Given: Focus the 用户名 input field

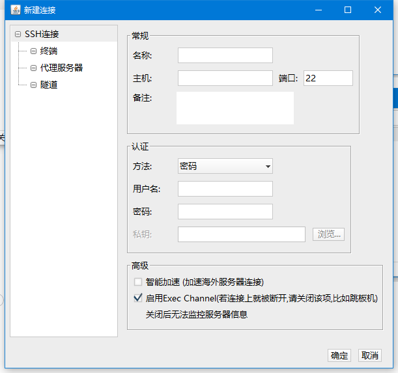Looking at the screenshot, I should (225, 189).
